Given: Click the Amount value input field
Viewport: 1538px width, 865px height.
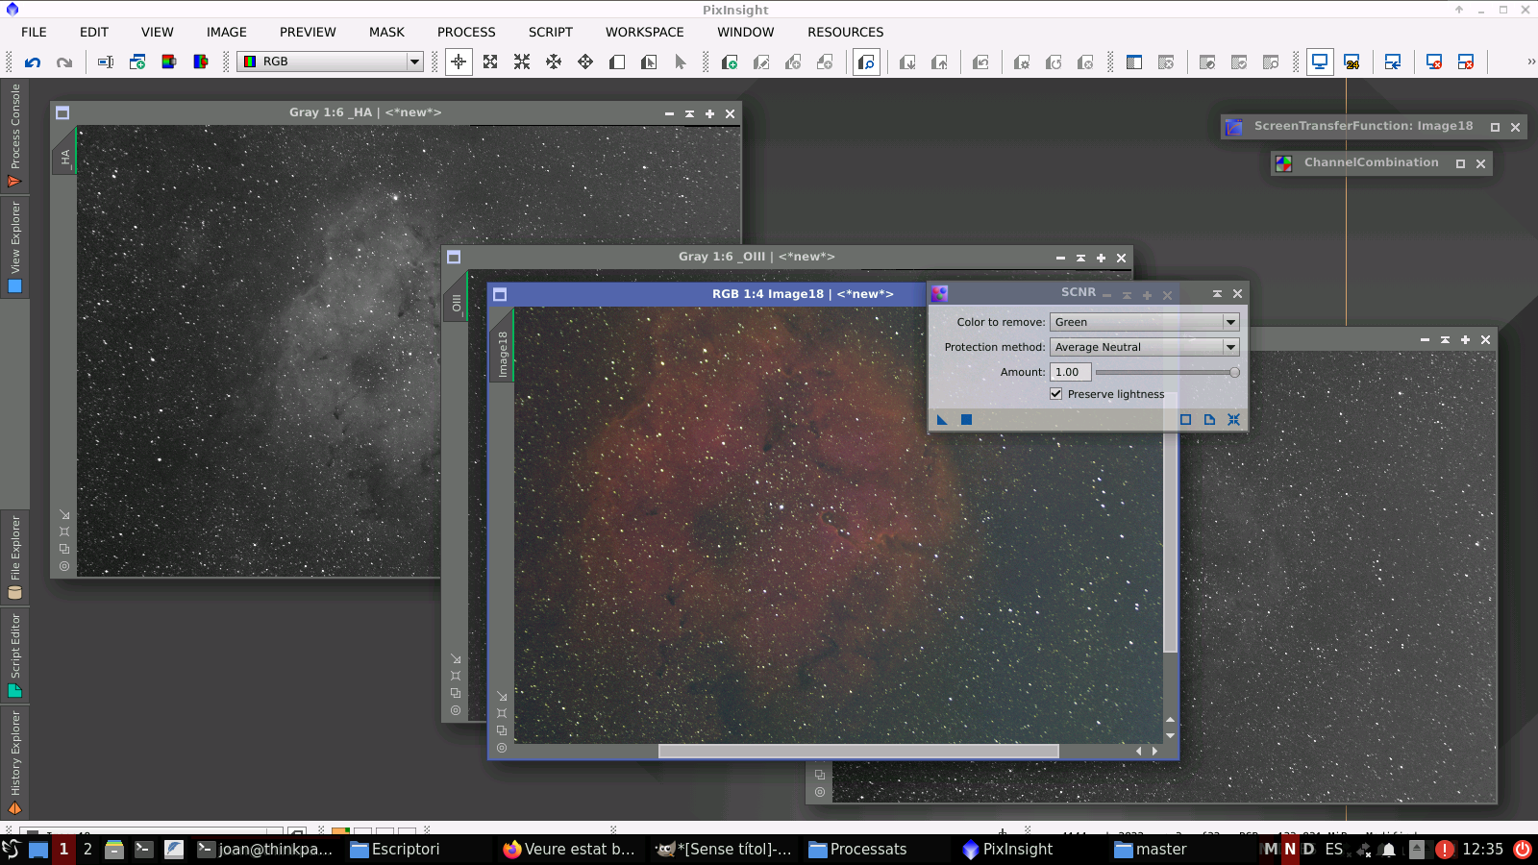Looking at the screenshot, I should [x=1070, y=372].
